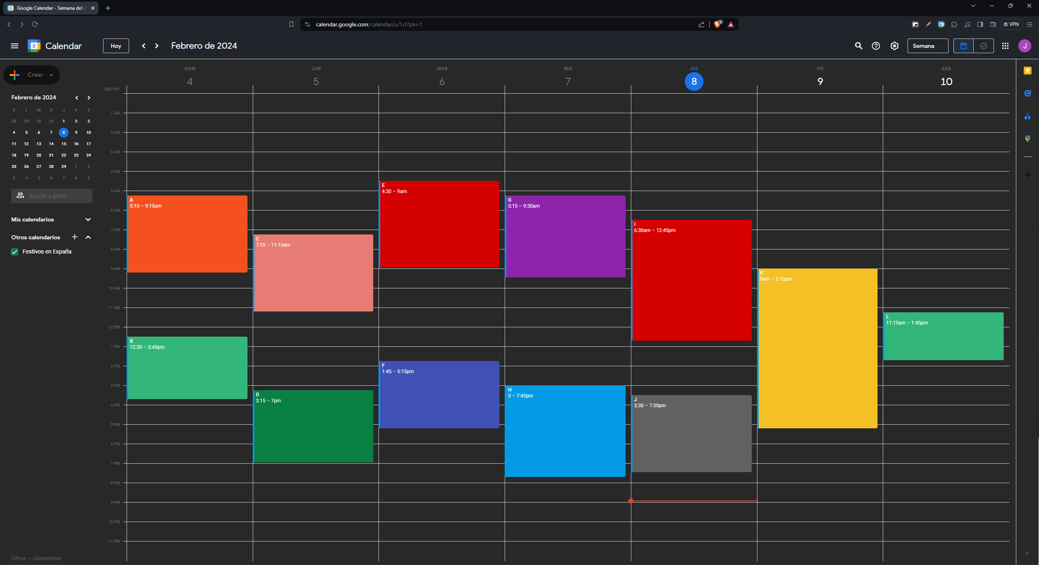Bookmark this page icon

click(291, 24)
